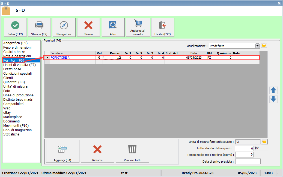
Task: Move row down with blue arrow
Action: (x=273, y=99)
